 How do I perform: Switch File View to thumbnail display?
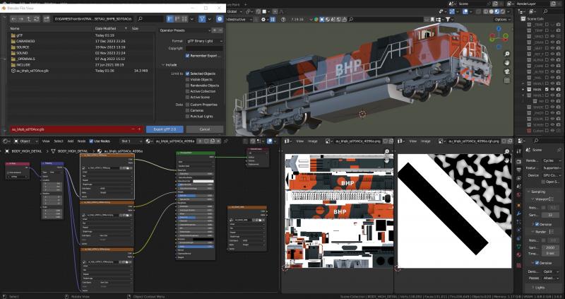click(184, 19)
